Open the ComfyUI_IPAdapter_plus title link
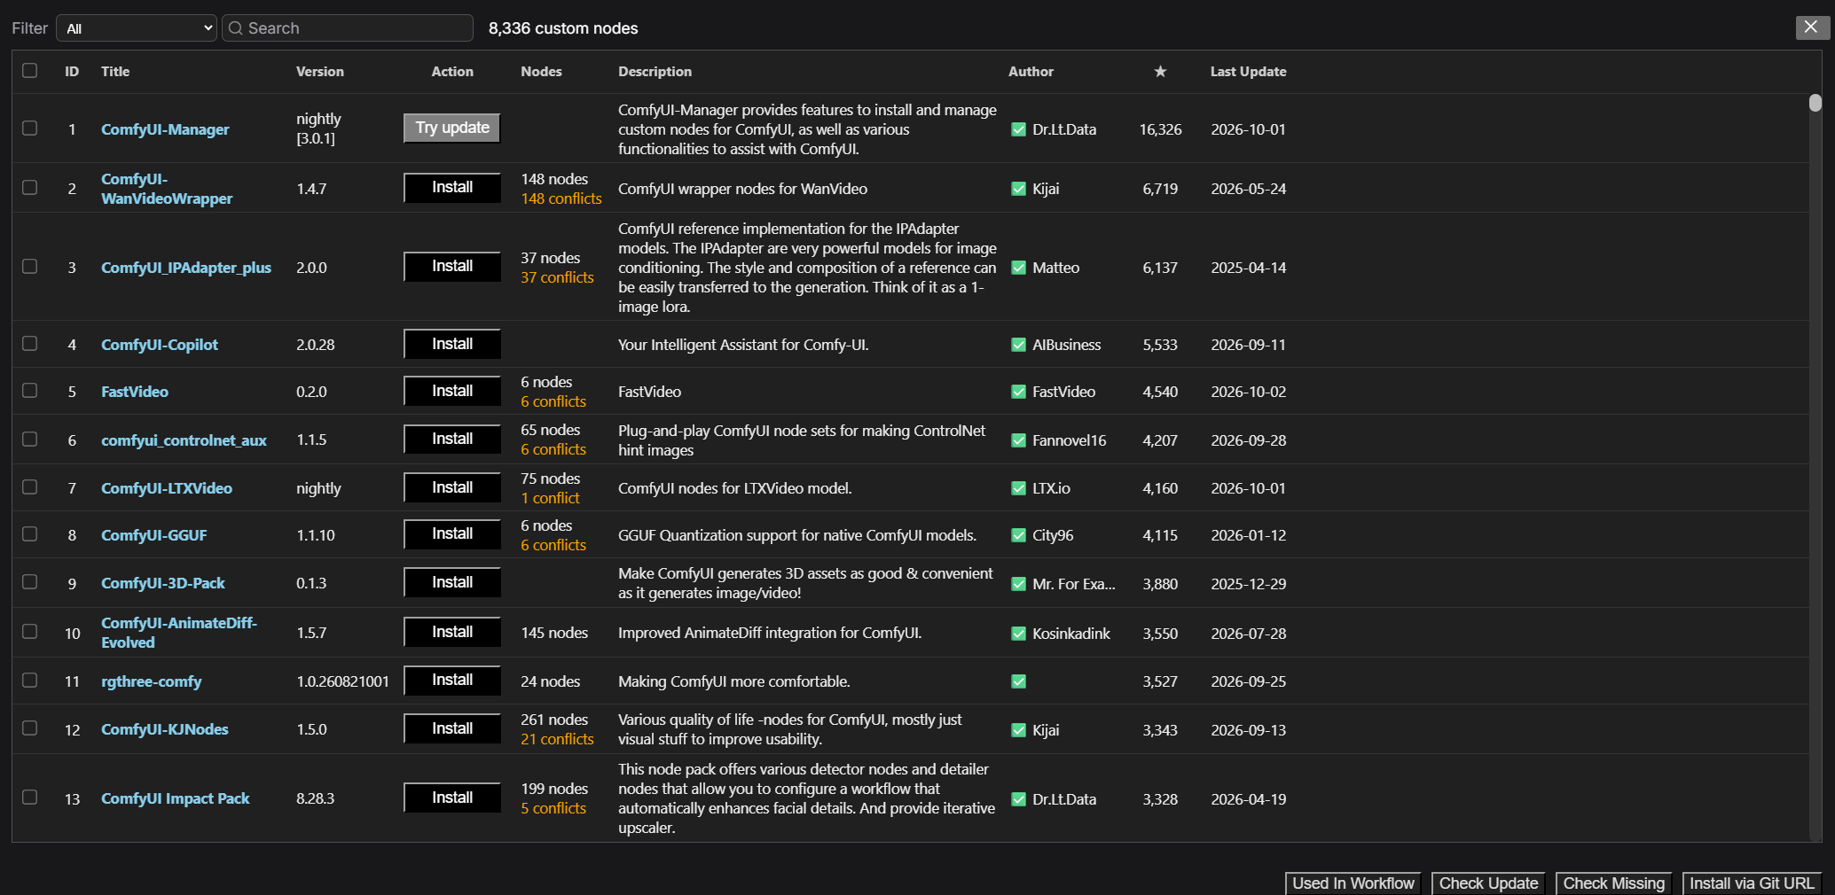The width and height of the screenshot is (1835, 895). 186,268
